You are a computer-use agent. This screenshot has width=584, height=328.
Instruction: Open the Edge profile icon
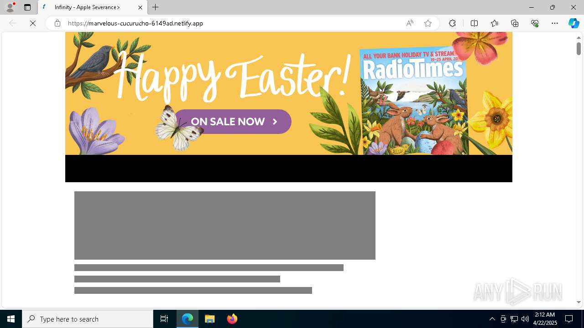(10, 7)
